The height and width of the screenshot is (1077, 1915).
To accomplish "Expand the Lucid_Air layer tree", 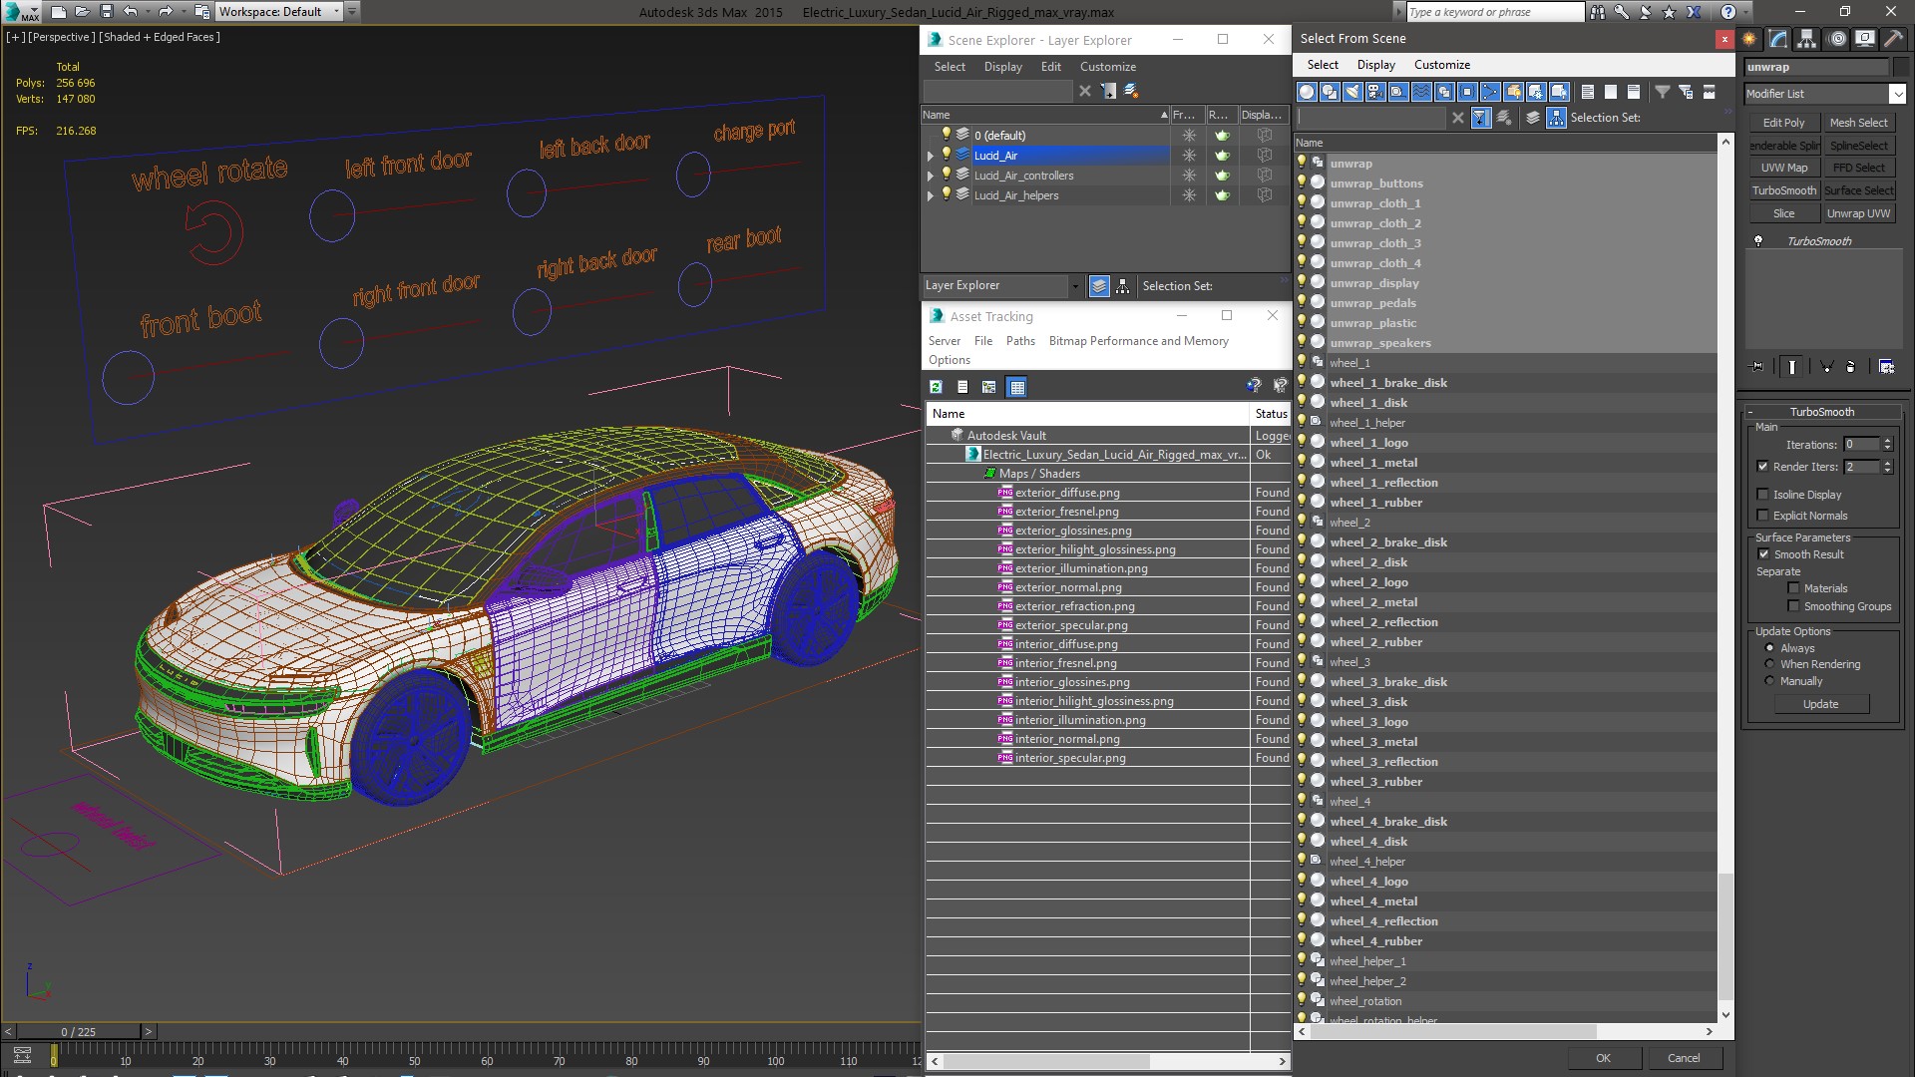I will (931, 156).
